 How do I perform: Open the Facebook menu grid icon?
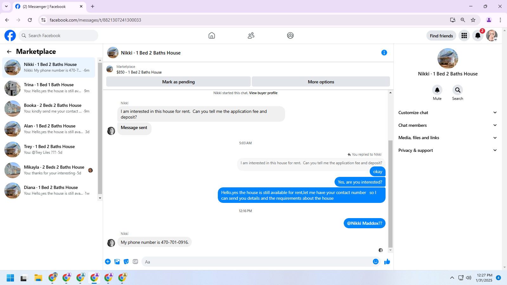click(x=464, y=36)
